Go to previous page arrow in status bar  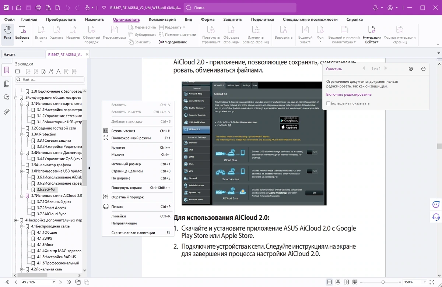(16, 282)
